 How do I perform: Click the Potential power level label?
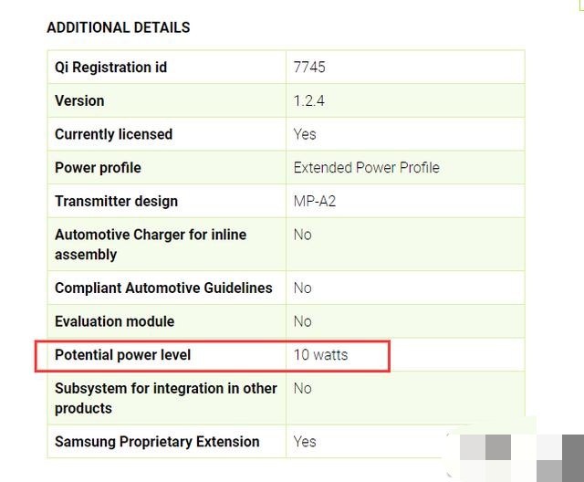click(x=123, y=354)
